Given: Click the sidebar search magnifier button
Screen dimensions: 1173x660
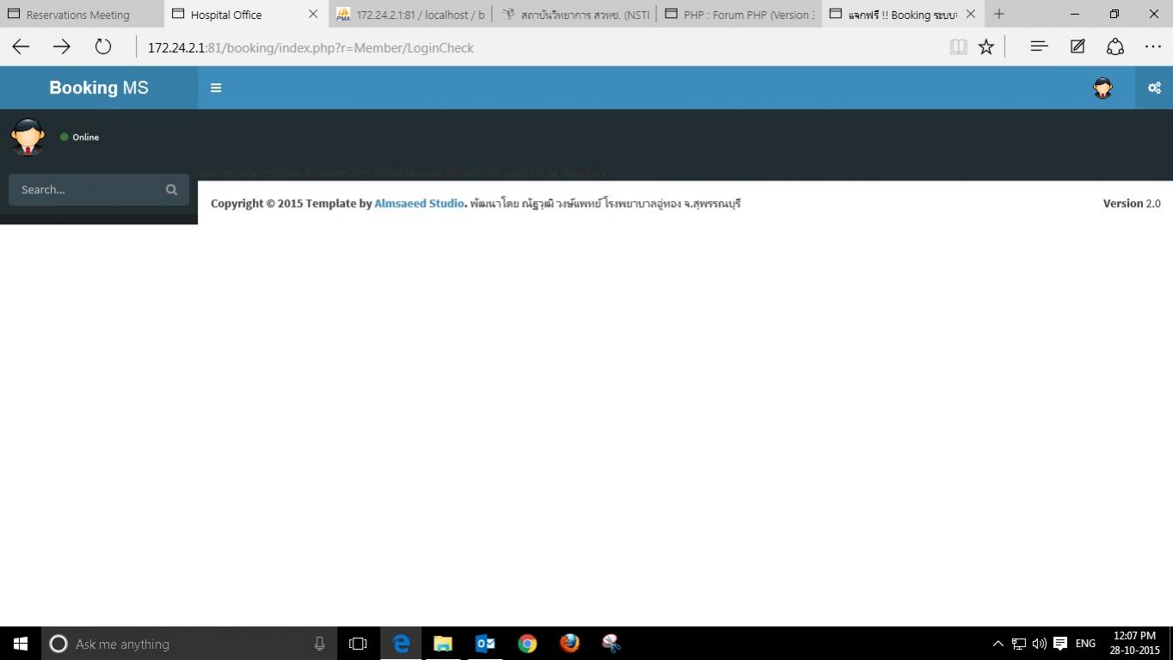Looking at the screenshot, I should [171, 190].
